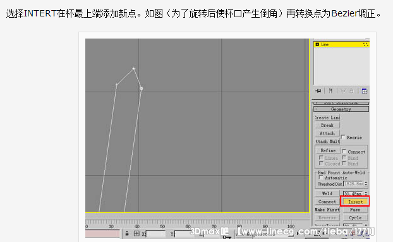
Task: Click the Pin Stack icon
Action: pyautogui.click(x=318, y=91)
